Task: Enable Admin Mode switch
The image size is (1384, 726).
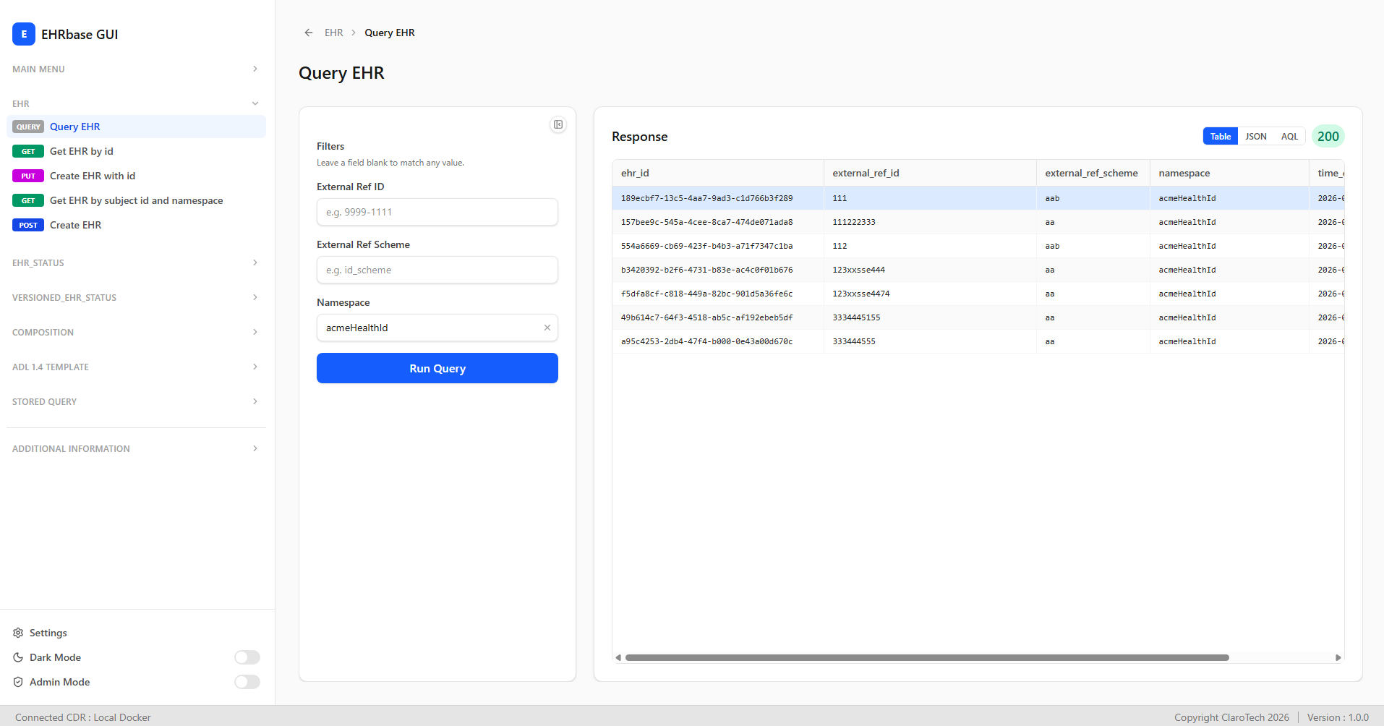Action: tap(247, 682)
